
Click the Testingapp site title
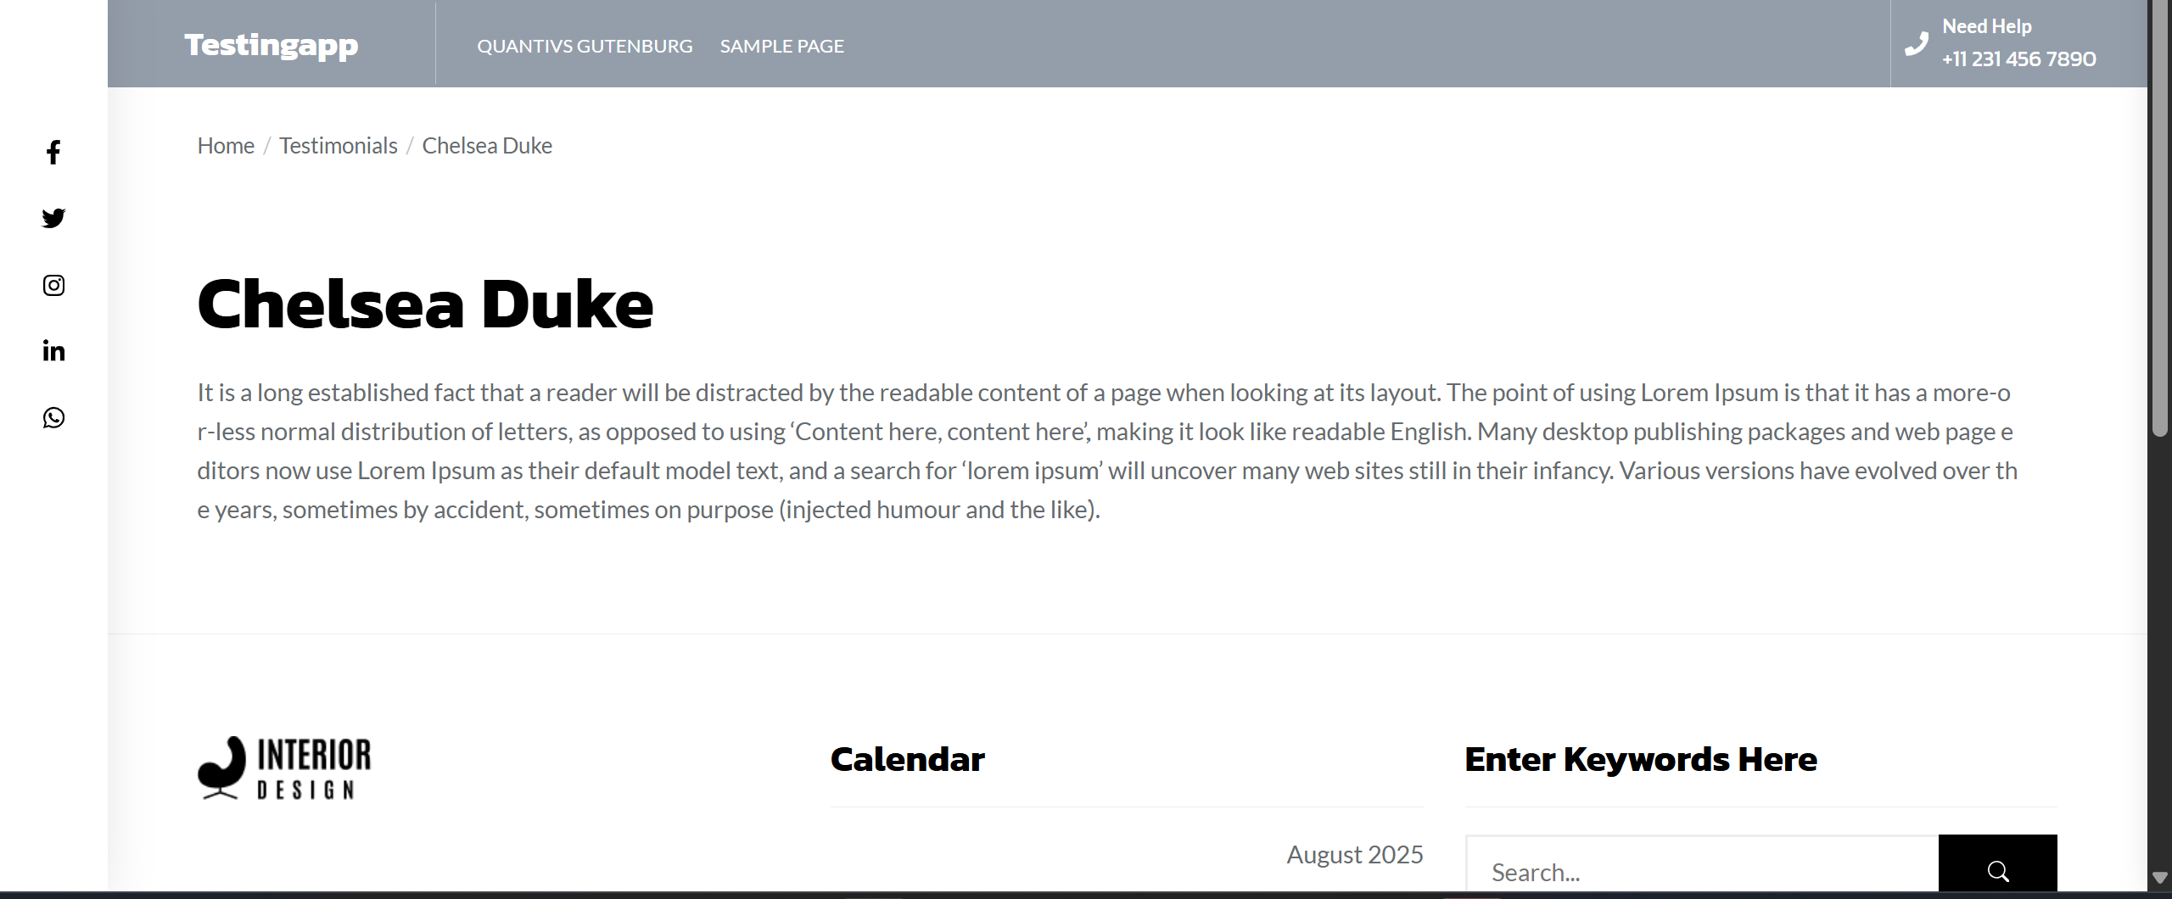point(271,45)
